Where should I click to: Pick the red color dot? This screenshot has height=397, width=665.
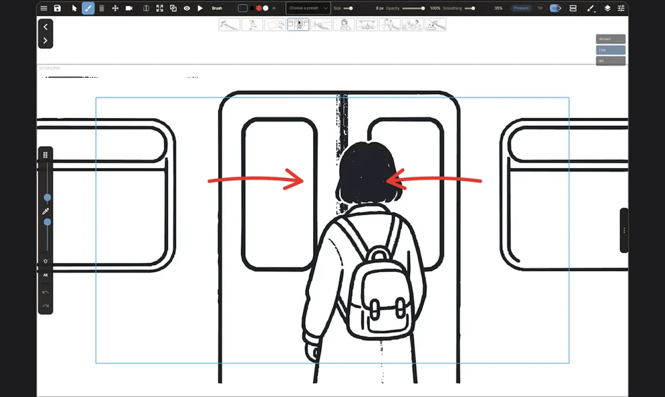[x=259, y=8]
